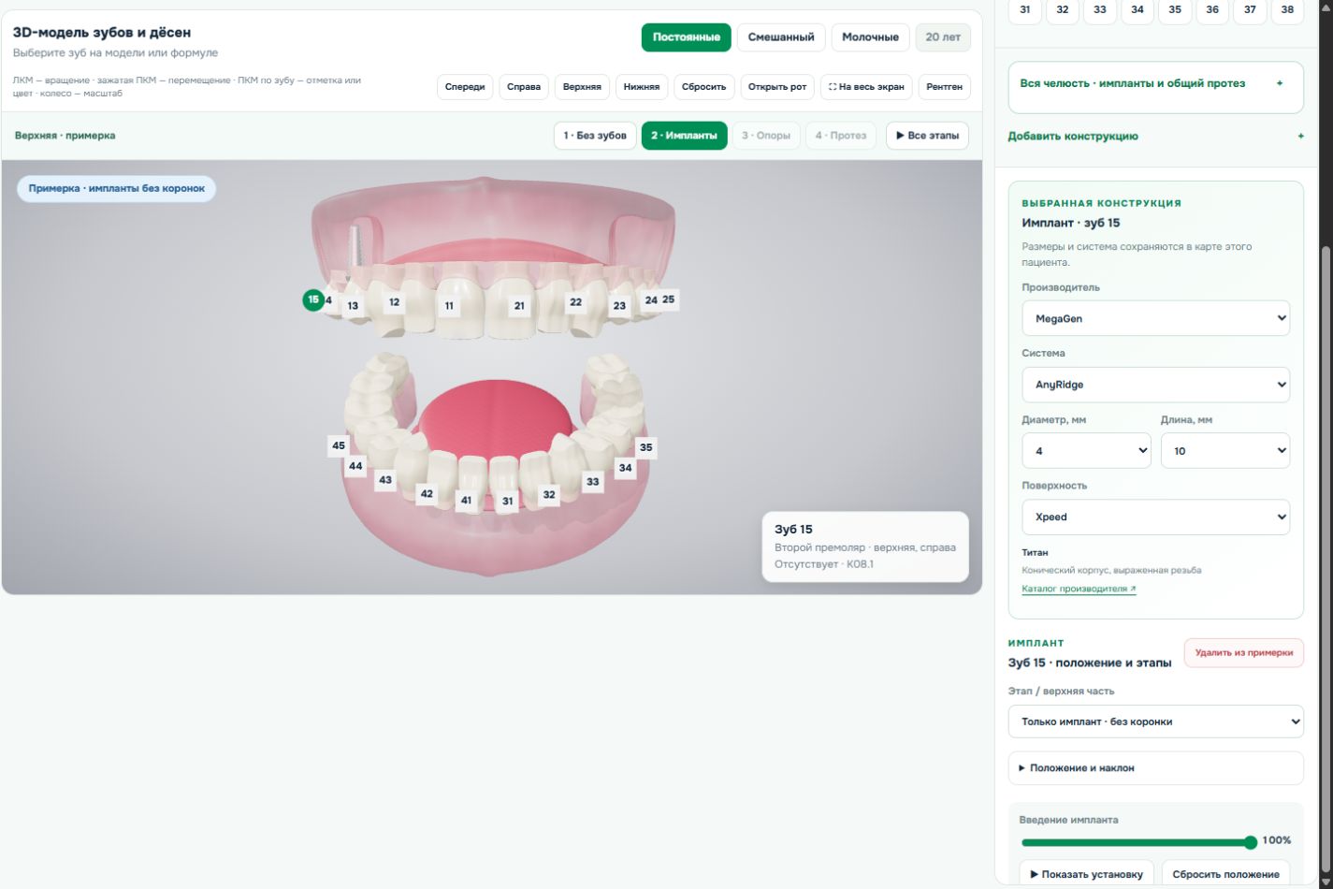The image size is (1333, 889).
Task: Go to step 4 · Протез
Action: 841,136
